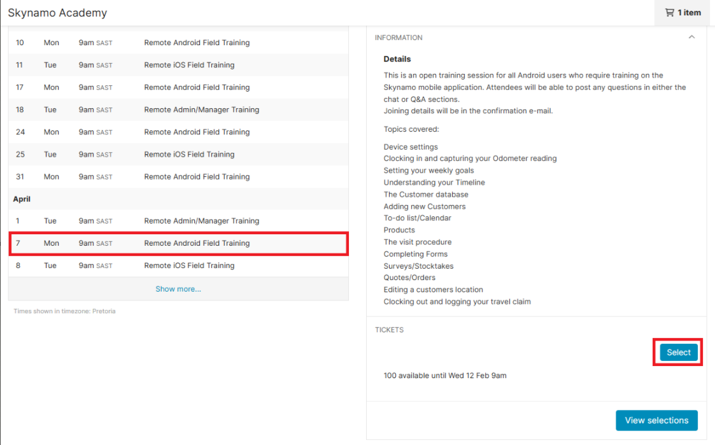
Task: Choose the Monday 31 Android Field Training row
Action: pyautogui.click(x=197, y=176)
